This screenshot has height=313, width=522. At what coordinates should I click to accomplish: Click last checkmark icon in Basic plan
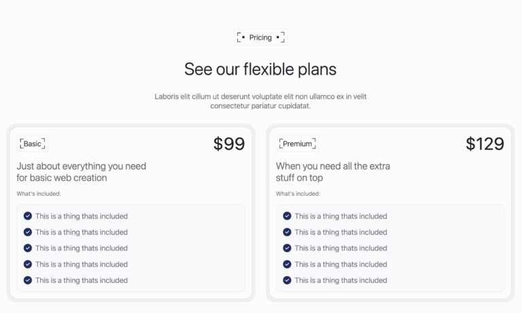[x=28, y=280]
